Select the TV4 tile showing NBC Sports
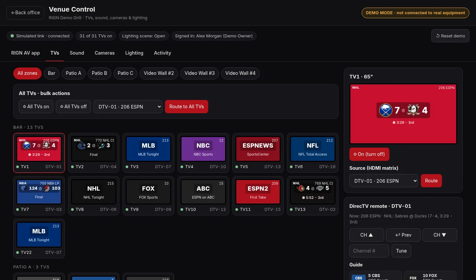 (203, 153)
